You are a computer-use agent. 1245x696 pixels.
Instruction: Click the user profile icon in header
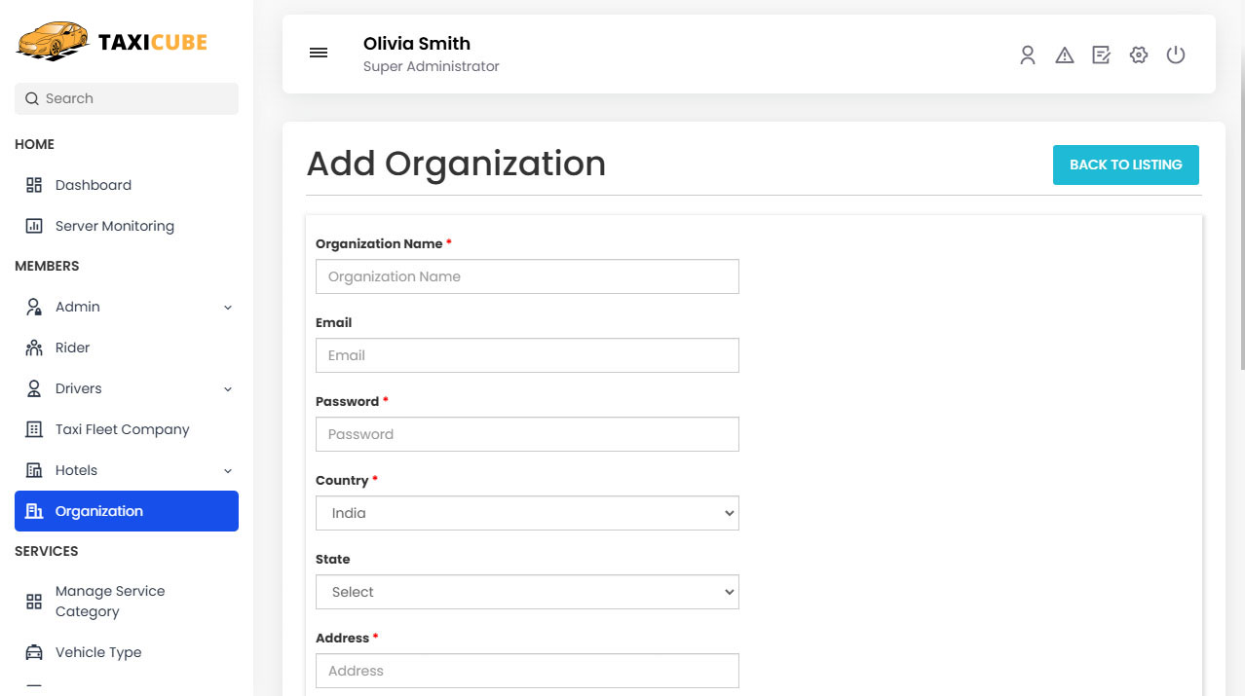click(x=1028, y=55)
